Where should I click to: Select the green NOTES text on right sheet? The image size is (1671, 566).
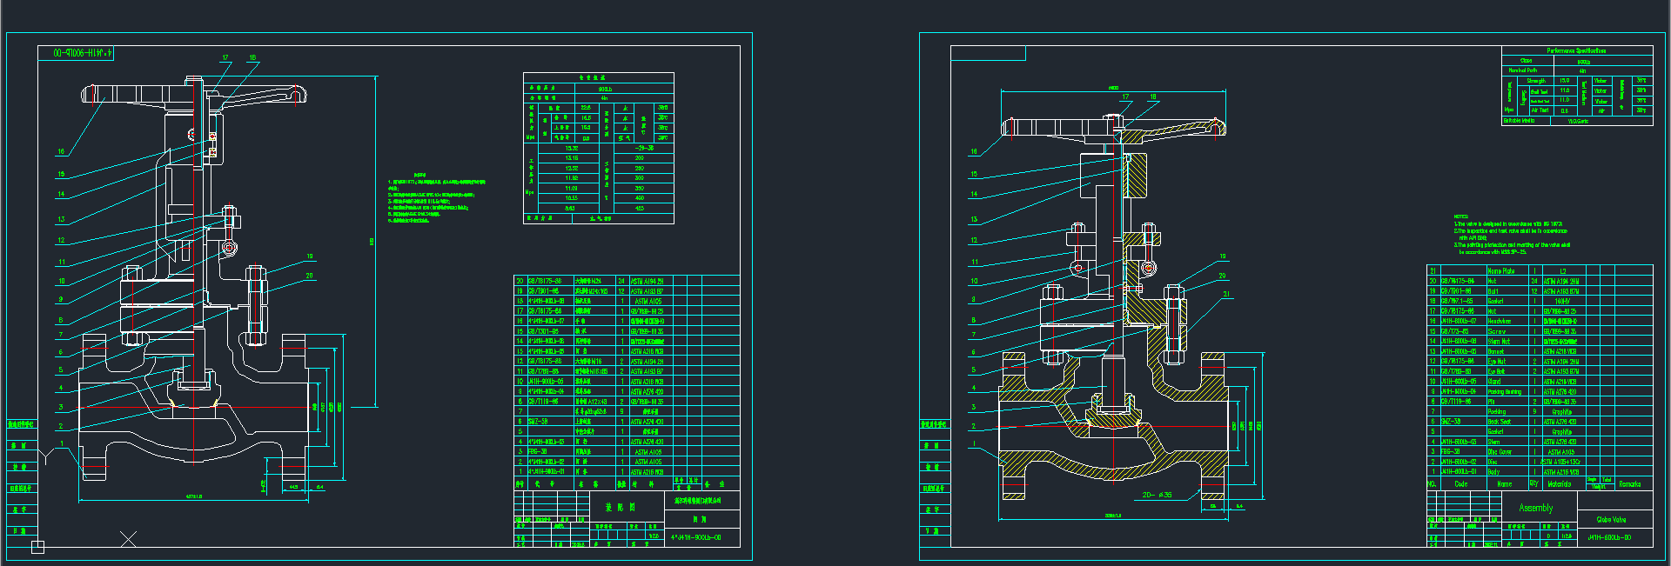[x=1512, y=235]
